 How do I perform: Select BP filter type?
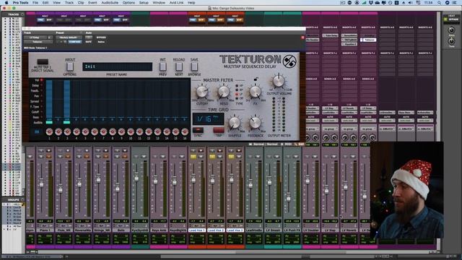[237, 90]
